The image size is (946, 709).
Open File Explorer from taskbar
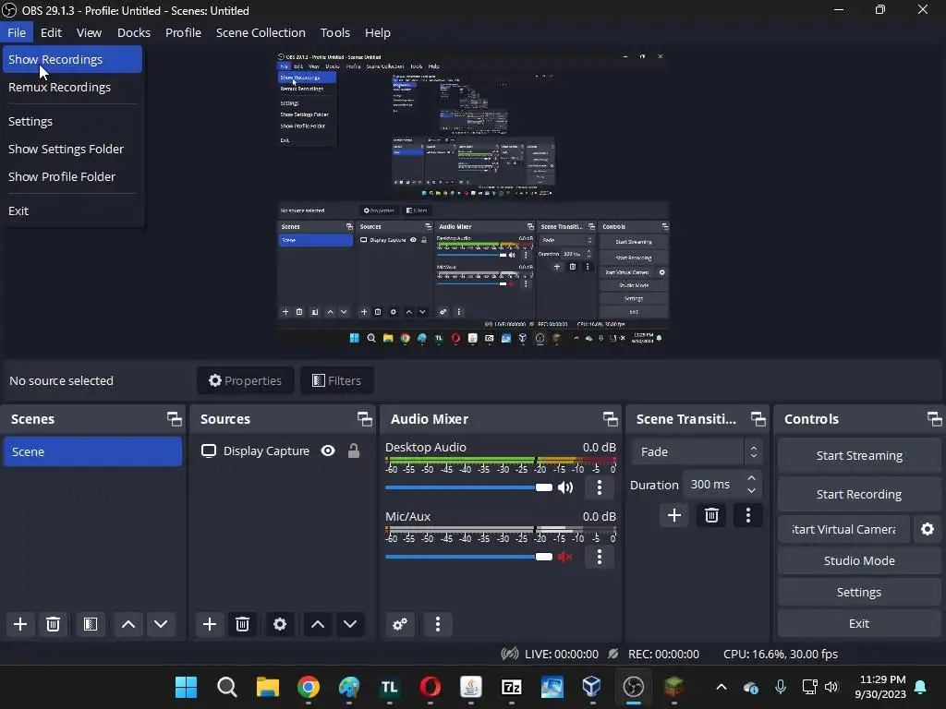tap(267, 687)
